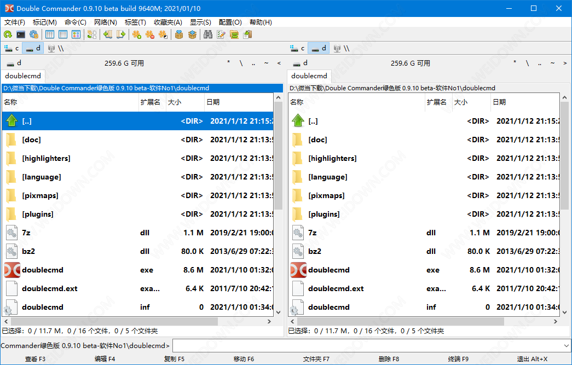Image resolution: width=572 pixels, height=365 pixels.
Task: Open network drive \\ in left panel
Action: tap(55, 48)
